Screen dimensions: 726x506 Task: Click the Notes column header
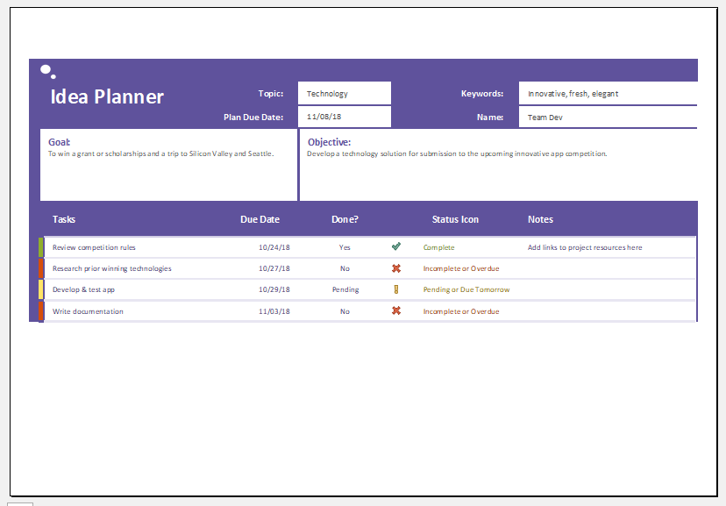point(540,219)
